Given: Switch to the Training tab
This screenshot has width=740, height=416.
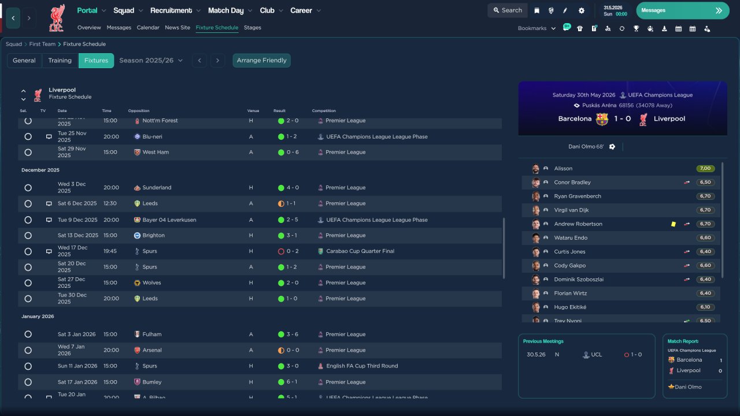Looking at the screenshot, I should coord(60,61).
